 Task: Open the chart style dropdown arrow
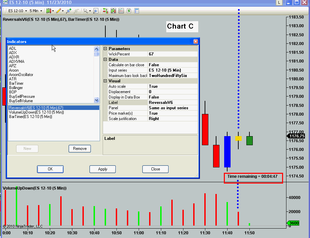(x=53, y=11)
